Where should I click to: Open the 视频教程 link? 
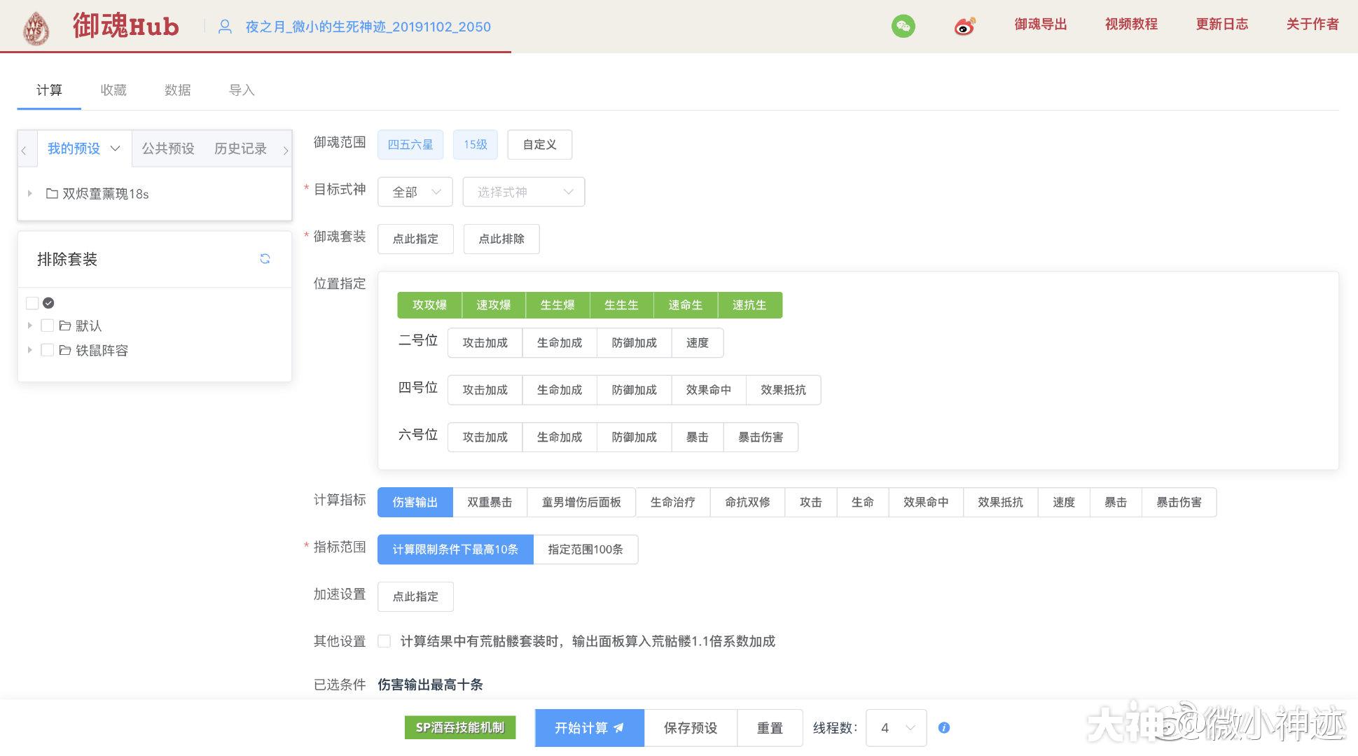(1131, 24)
